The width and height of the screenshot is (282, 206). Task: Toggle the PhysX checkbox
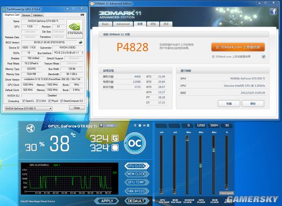(x=50, y=101)
